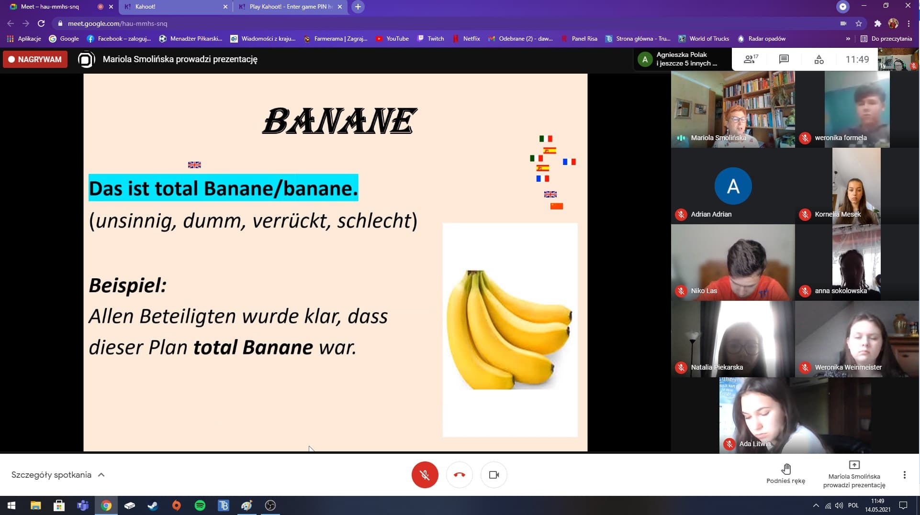The width and height of the screenshot is (920, 515).
Task: Click POL keyboard language indicator
Action: click(853, 505)
